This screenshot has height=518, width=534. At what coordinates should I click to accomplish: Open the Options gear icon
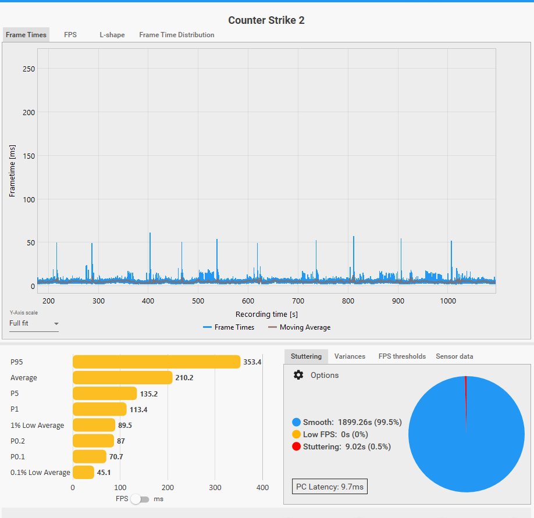(298, 375)
